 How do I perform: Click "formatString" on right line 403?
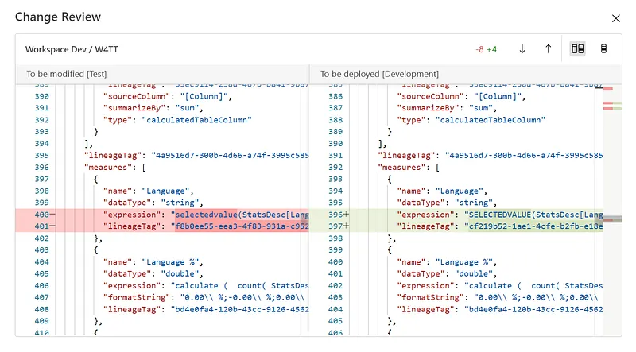tap(430, 297)
